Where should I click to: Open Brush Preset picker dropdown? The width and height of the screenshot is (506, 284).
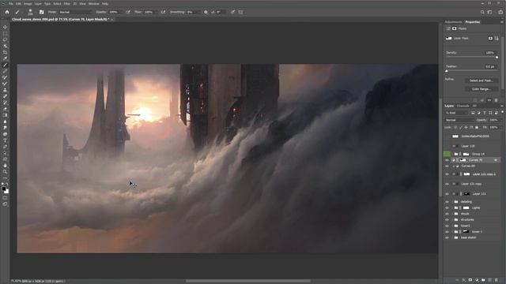click(30, 13)
